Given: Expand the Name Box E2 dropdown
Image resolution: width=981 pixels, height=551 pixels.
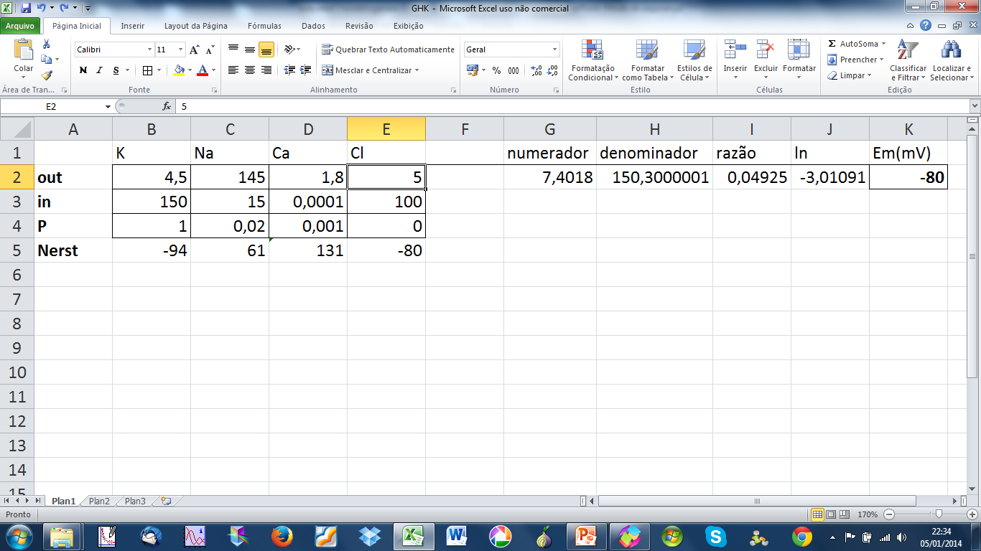Looking at the screenshot, I should (x=108, y=106).
